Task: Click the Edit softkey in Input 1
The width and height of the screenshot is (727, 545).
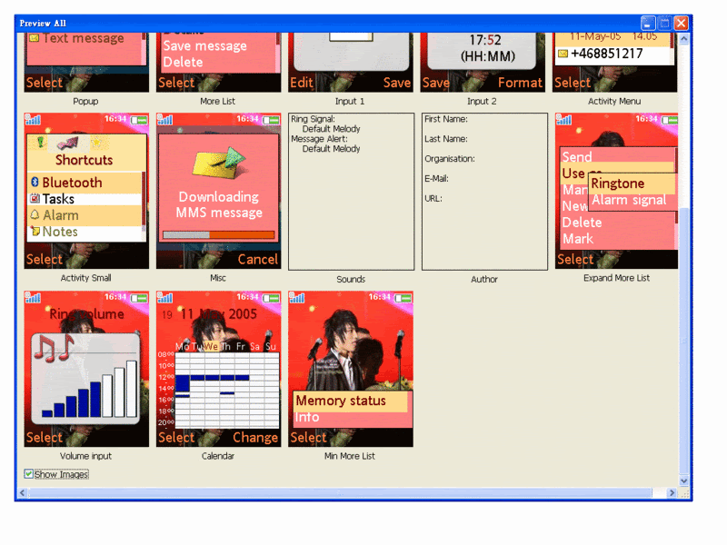Action: pos(302,83)
